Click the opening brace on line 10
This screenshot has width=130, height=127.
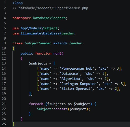(14, 48)
